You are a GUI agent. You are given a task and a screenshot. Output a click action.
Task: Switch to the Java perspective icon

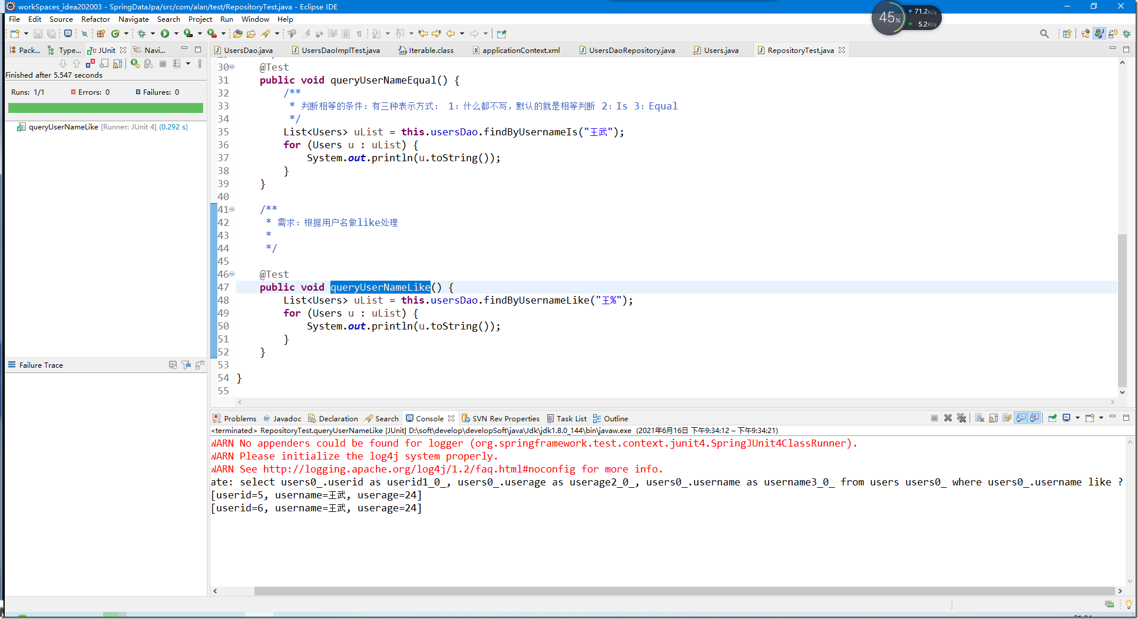point(1099,34)
